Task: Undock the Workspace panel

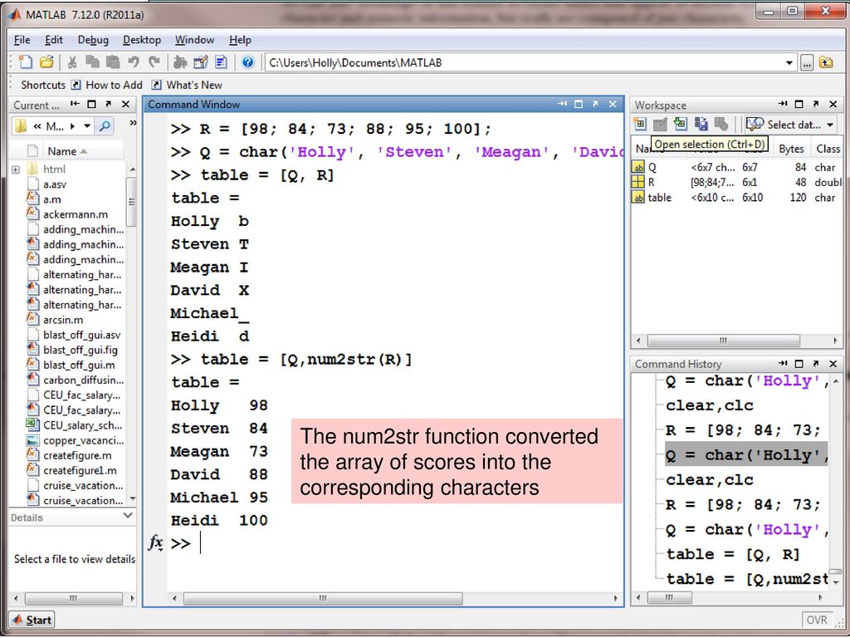Action: click(816, 104)
